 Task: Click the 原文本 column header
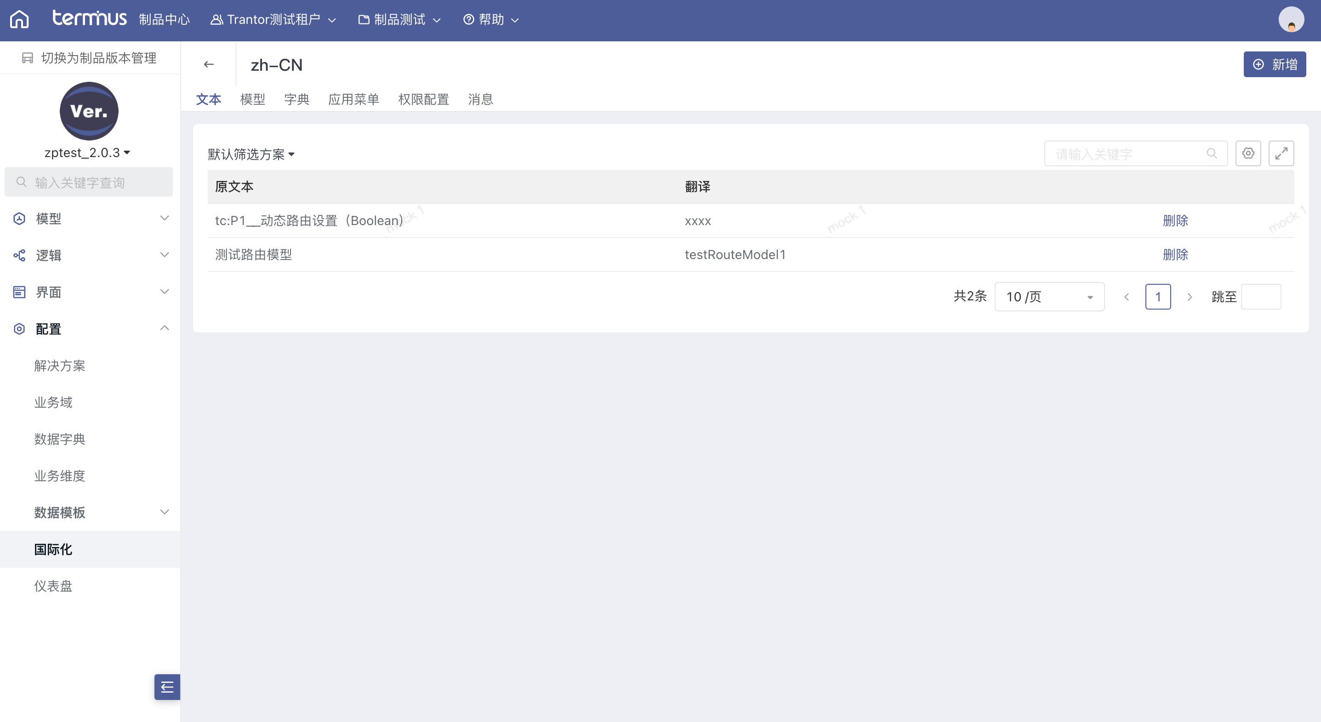[x=234, y=186]
